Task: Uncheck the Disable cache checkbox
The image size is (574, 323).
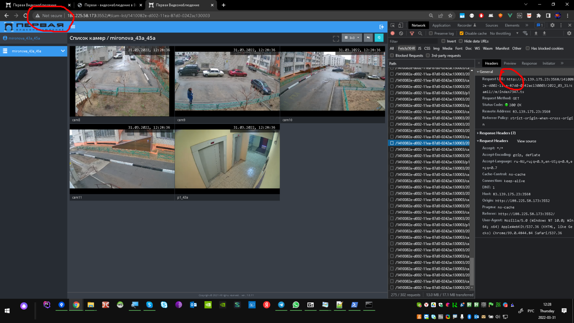Action: [461, 33]
